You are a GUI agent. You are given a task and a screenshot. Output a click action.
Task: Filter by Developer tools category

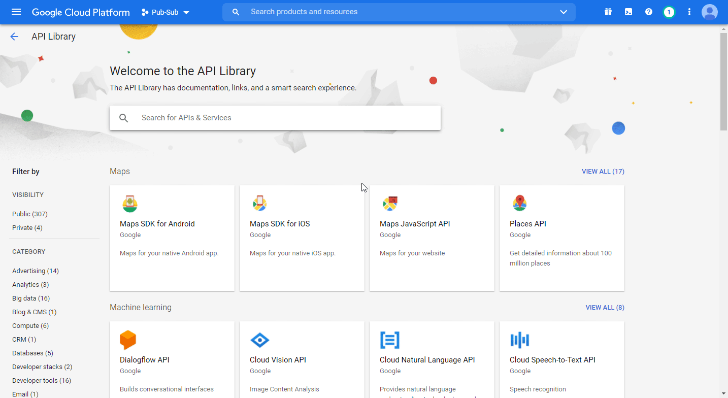click(42, 381)
